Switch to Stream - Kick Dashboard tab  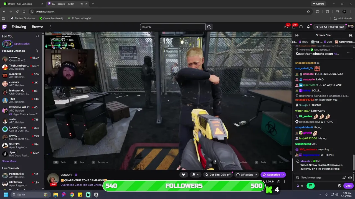coord(23,4)
